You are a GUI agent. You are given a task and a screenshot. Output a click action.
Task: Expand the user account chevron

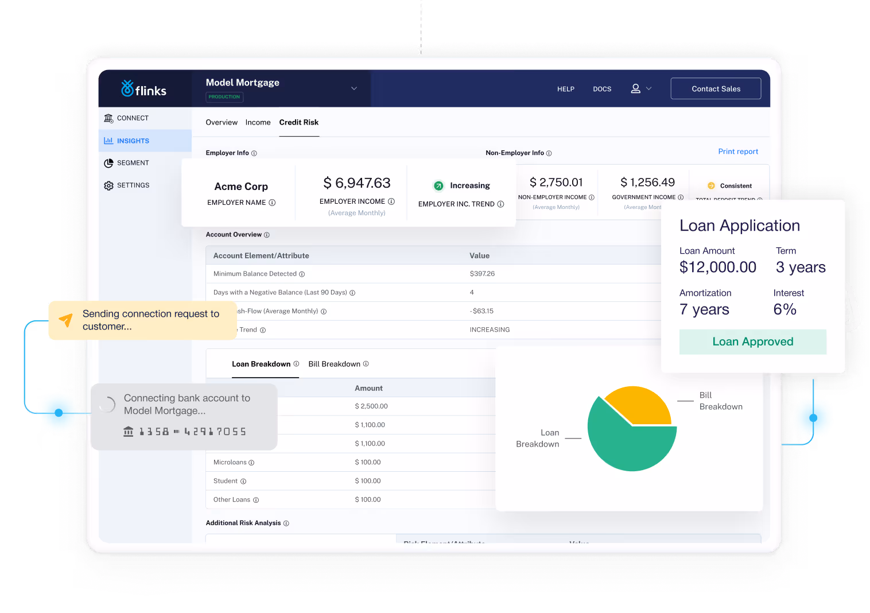click(649, 88)
